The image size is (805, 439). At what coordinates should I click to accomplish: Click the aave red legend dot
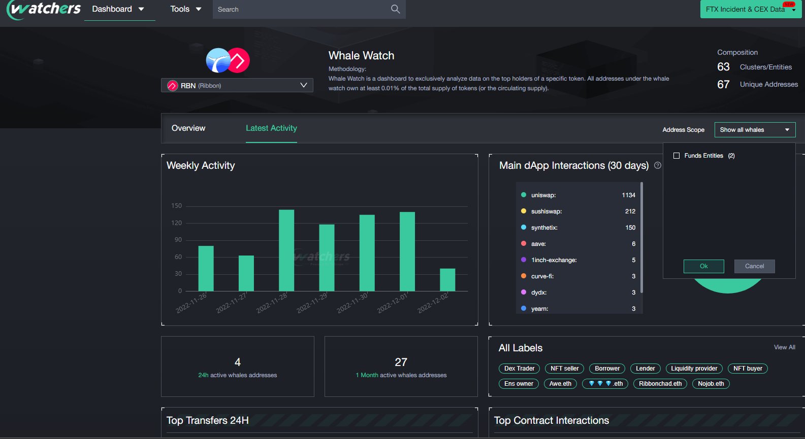point(524,243)
